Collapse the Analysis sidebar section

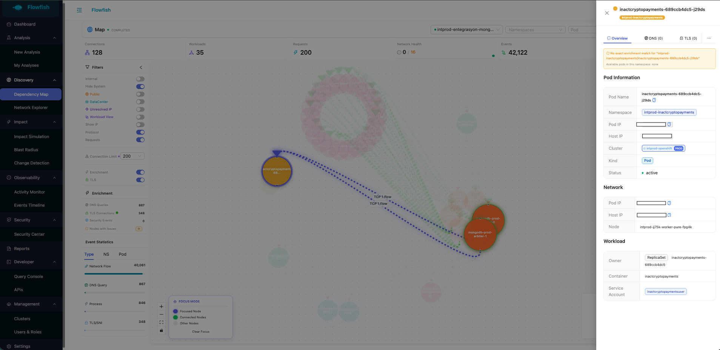click(x=54, y=38)
